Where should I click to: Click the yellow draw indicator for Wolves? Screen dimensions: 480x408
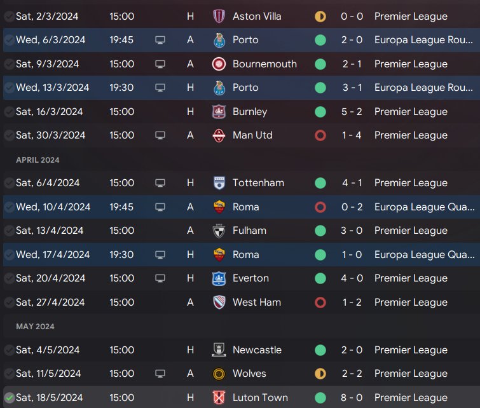pyautogui.click(x=320, y=374)
